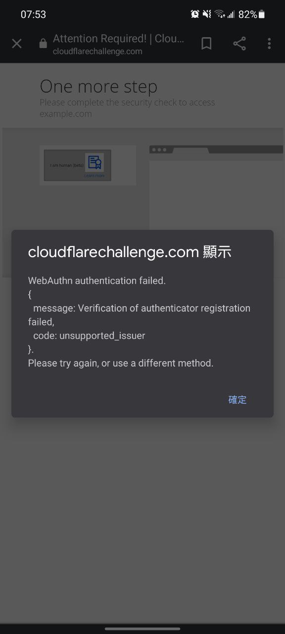Tap the I am human (beta) box

tap(77, 165)
